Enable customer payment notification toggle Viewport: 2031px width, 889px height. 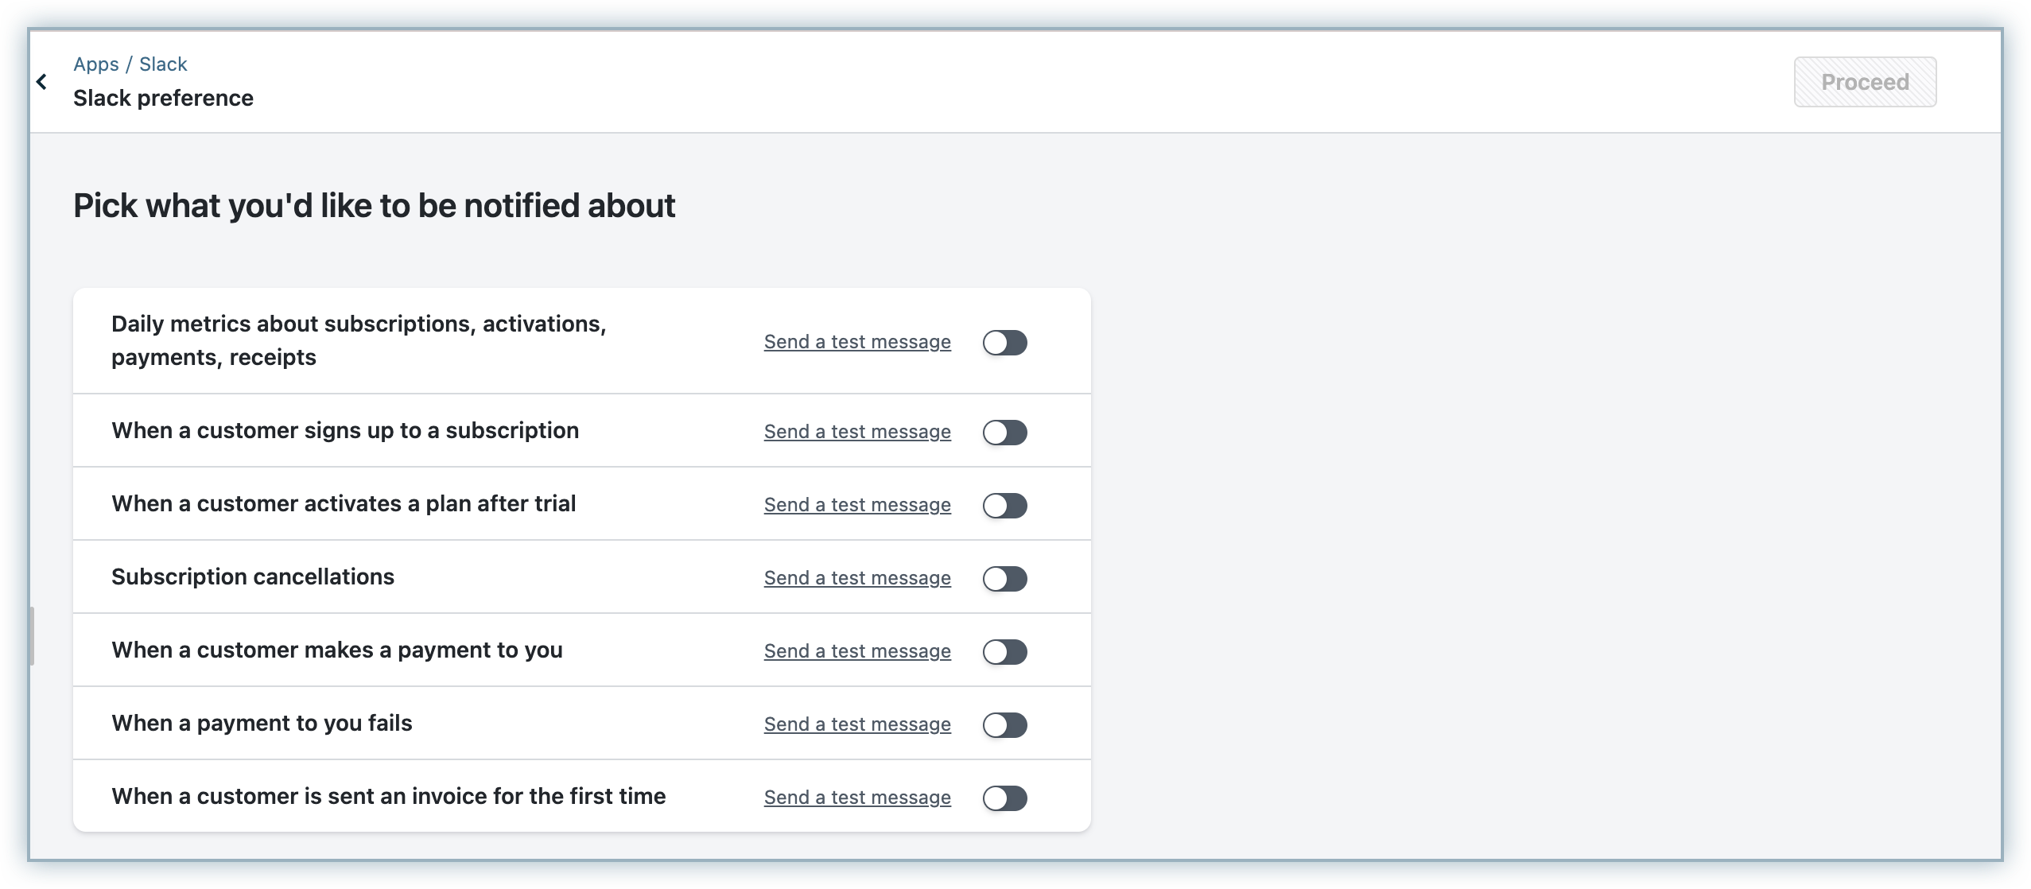pos(1004,652)
